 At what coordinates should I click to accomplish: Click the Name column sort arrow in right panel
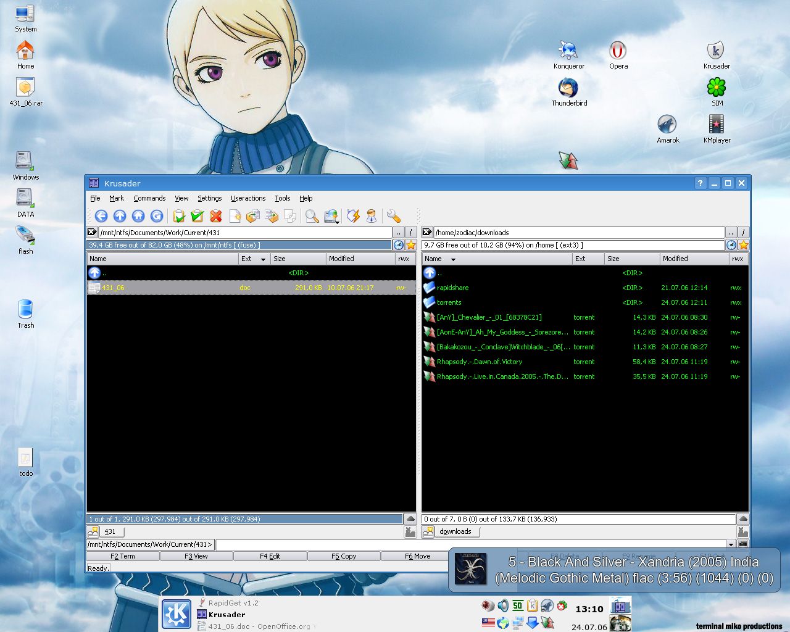pos(453,259)
